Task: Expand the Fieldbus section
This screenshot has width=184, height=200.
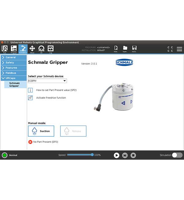Action: (x=13, y=73)
